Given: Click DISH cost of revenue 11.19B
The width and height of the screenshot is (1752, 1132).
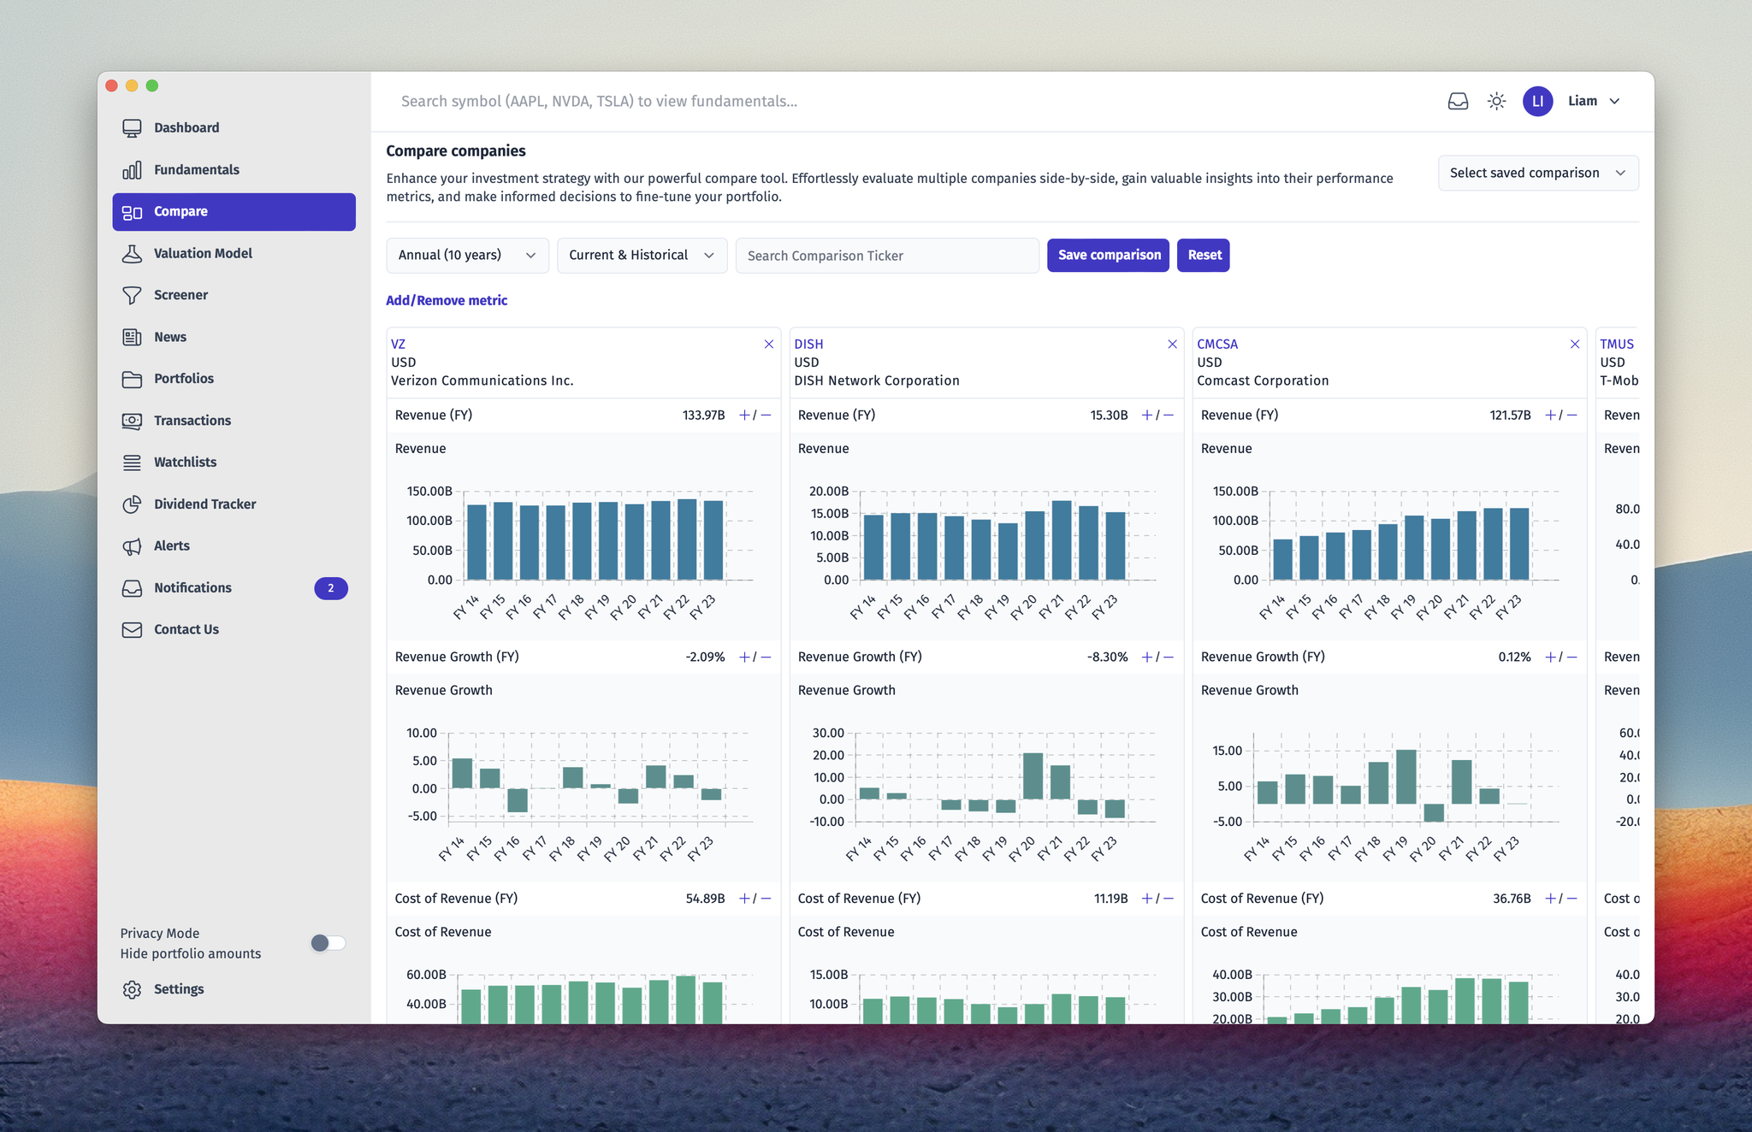Looking at the screenshot, I should pyautogui.click(x=1110, y=899).
